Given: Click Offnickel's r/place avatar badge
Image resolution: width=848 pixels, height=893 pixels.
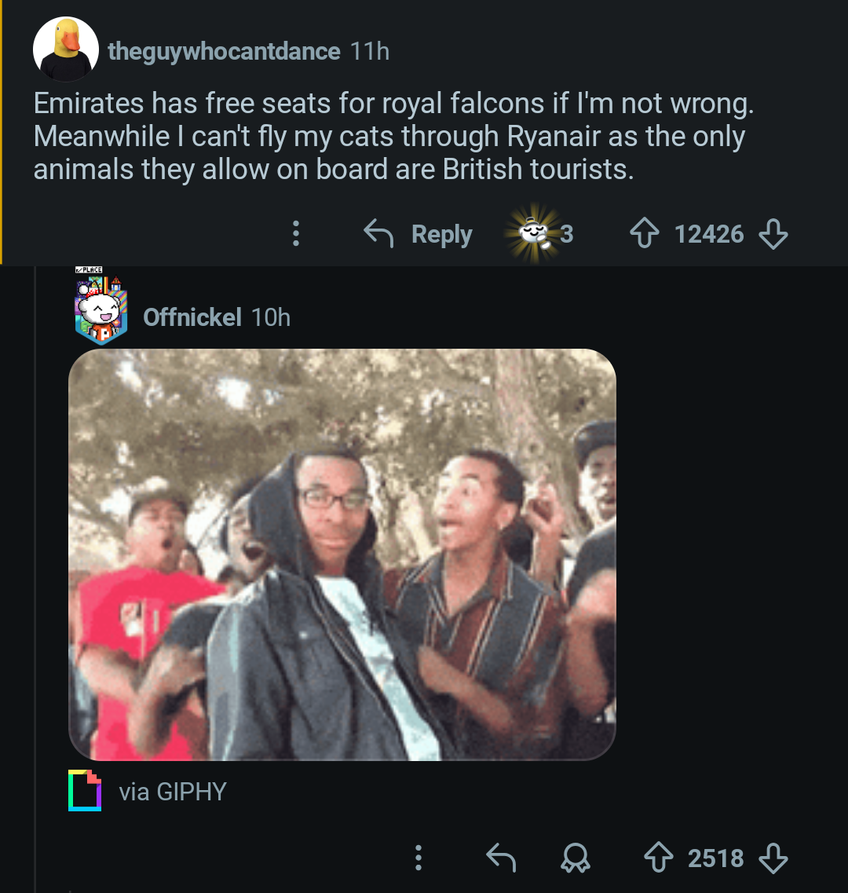Looking at the screenshot, I should coord(101,307).
